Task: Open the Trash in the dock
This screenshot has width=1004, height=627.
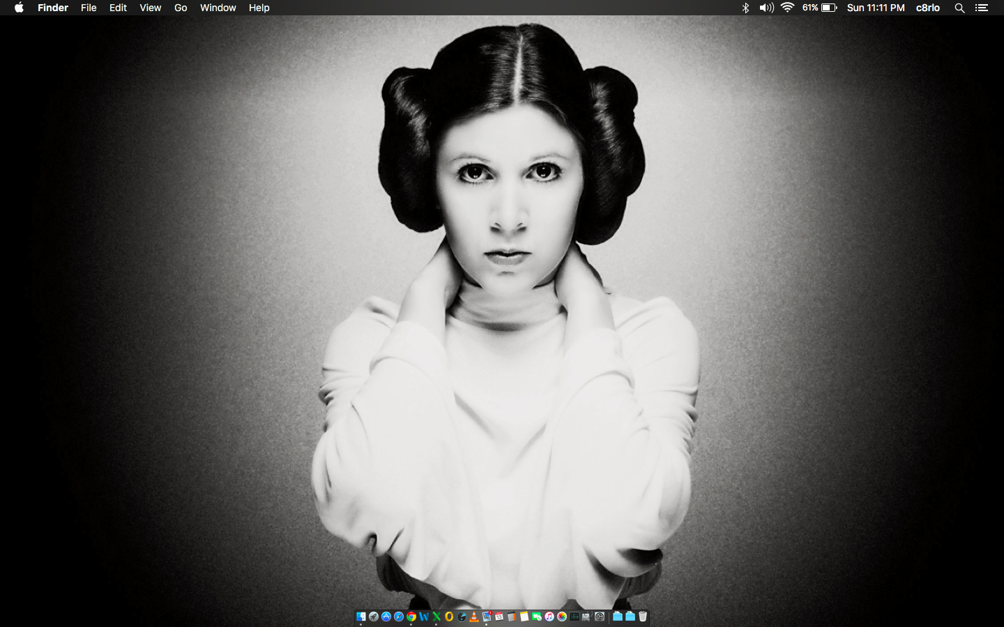Action: click(643, 617)
